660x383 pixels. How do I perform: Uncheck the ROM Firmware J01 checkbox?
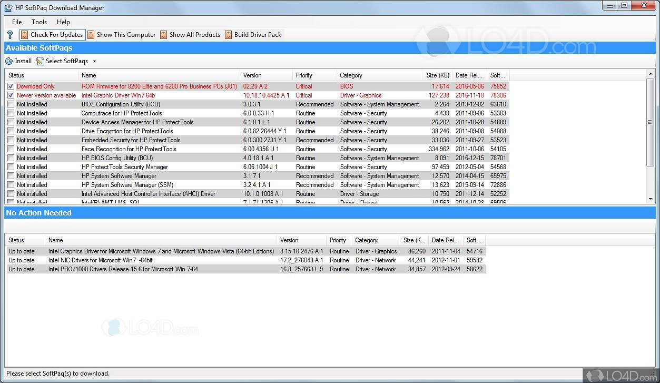[11, 86]
